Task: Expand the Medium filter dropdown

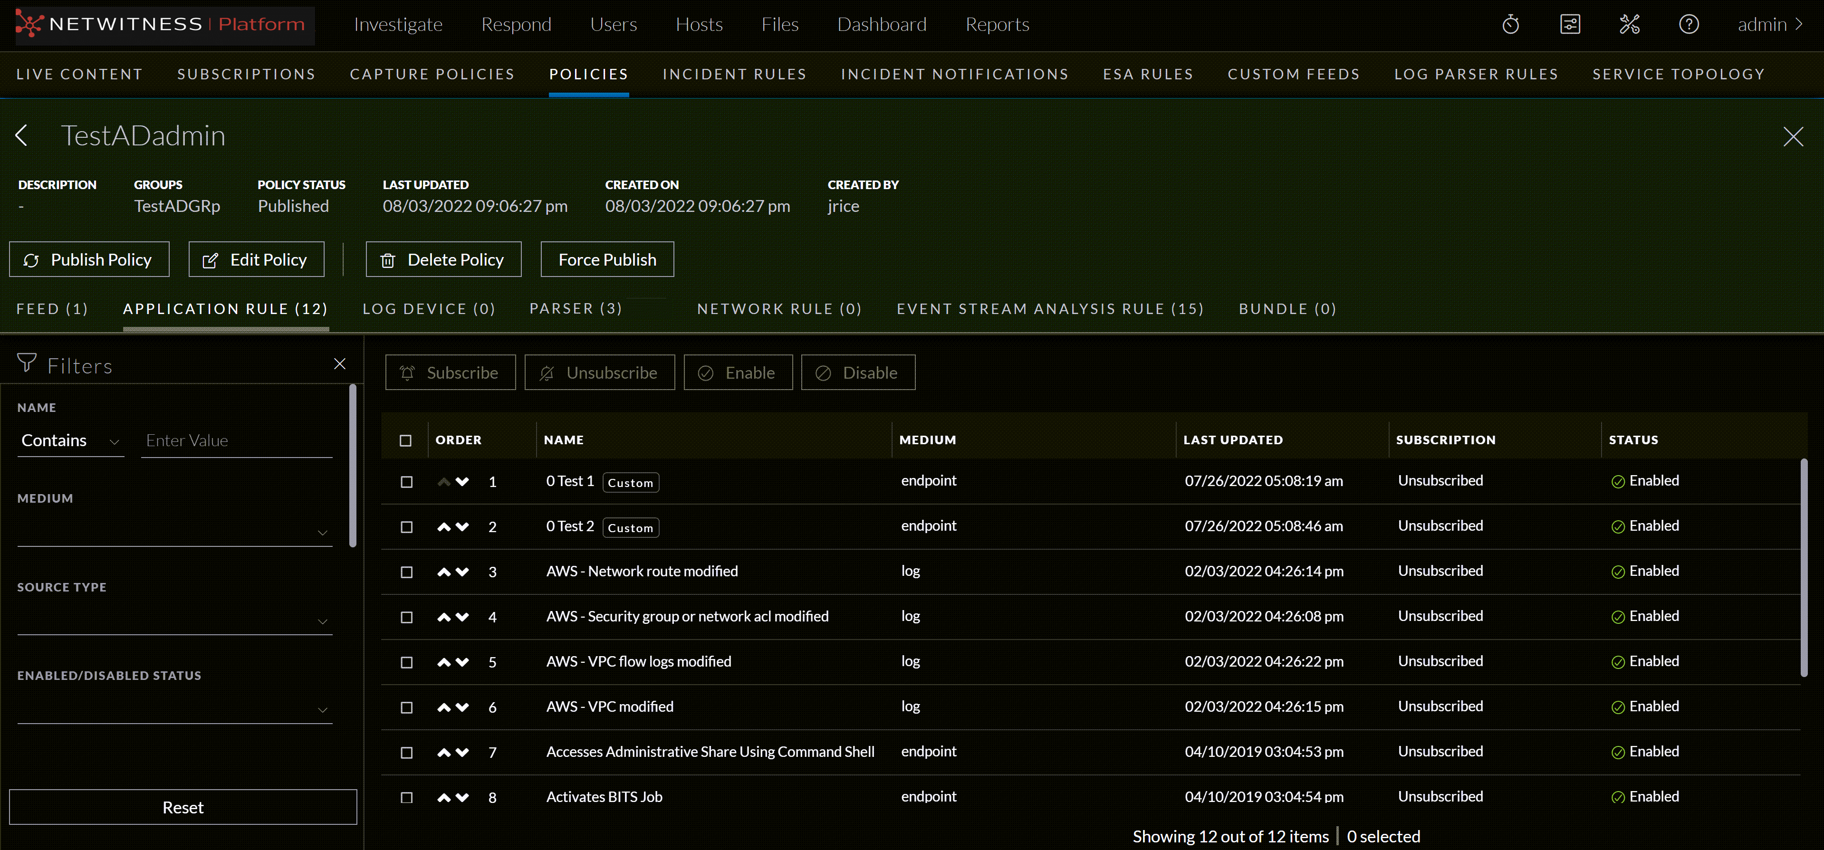Action: pos(174,532)
